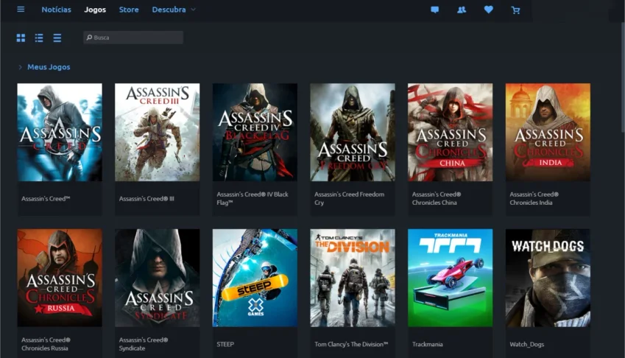Open the shopping cart

515,10
